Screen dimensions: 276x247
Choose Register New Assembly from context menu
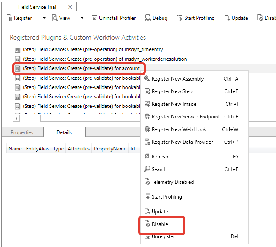pos(194,79)
